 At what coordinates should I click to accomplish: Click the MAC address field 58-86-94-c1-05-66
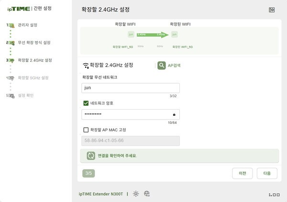pyautogui.click(x=131, y=141)
